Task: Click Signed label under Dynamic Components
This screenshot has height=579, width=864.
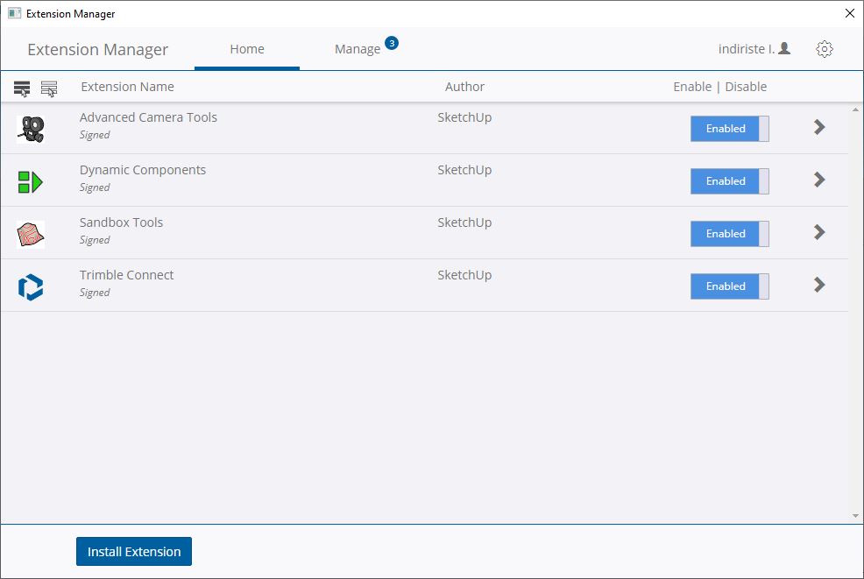Action: pos(95,187)
